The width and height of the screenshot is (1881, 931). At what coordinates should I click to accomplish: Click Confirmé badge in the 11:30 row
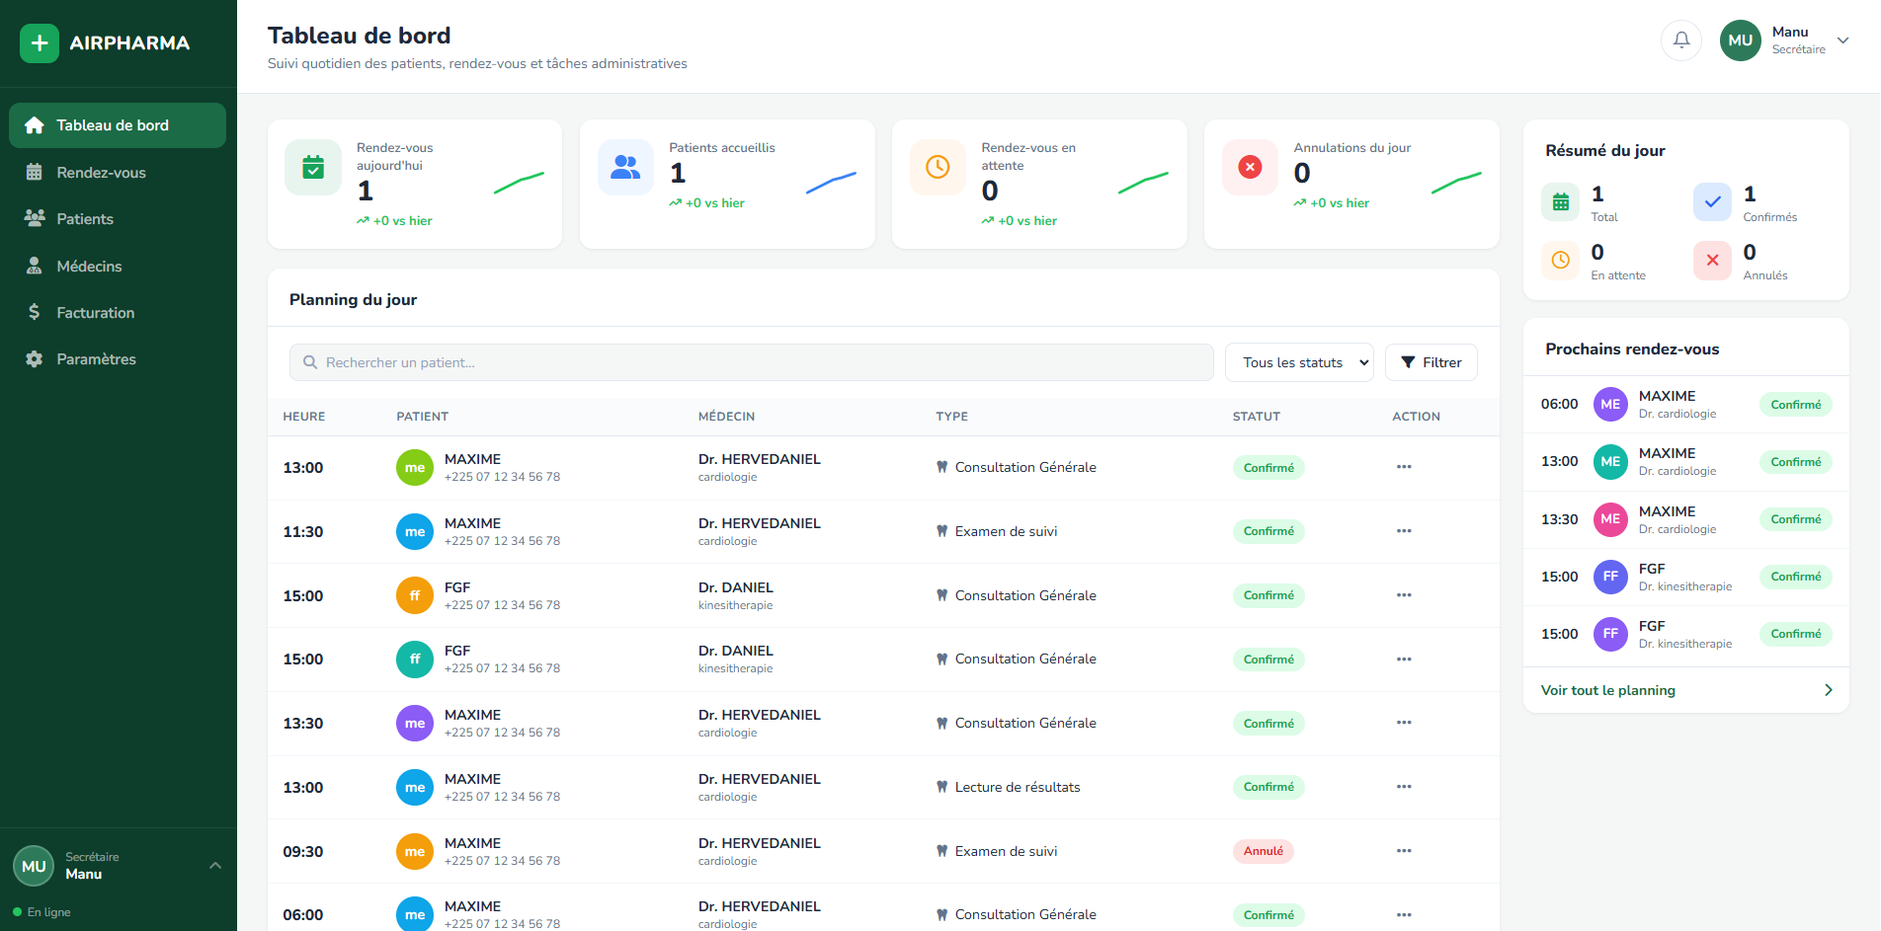click(1268, 531)
